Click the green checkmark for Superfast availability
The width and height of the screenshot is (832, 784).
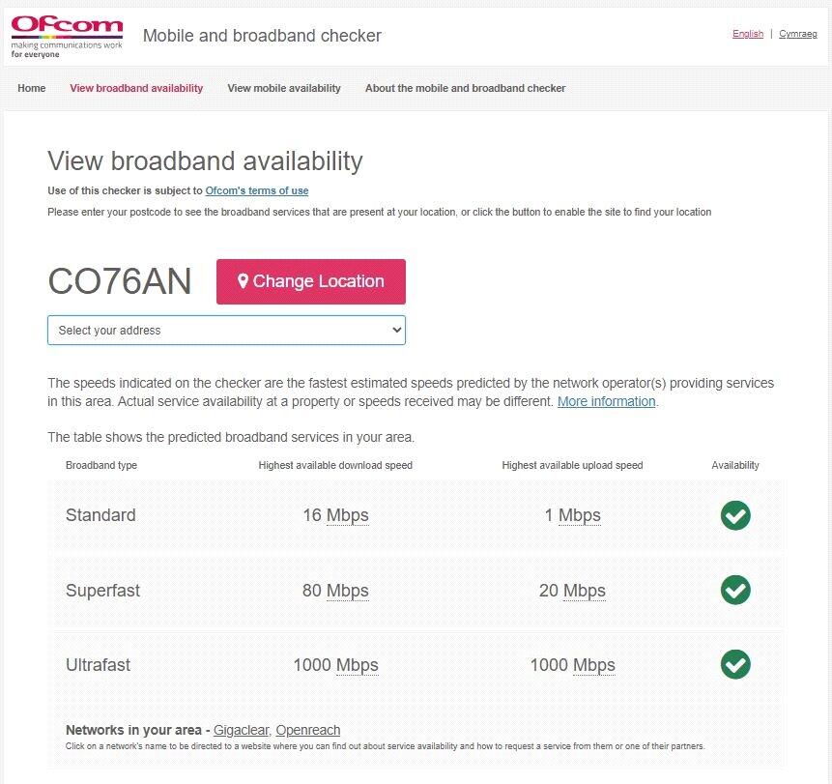734,591
